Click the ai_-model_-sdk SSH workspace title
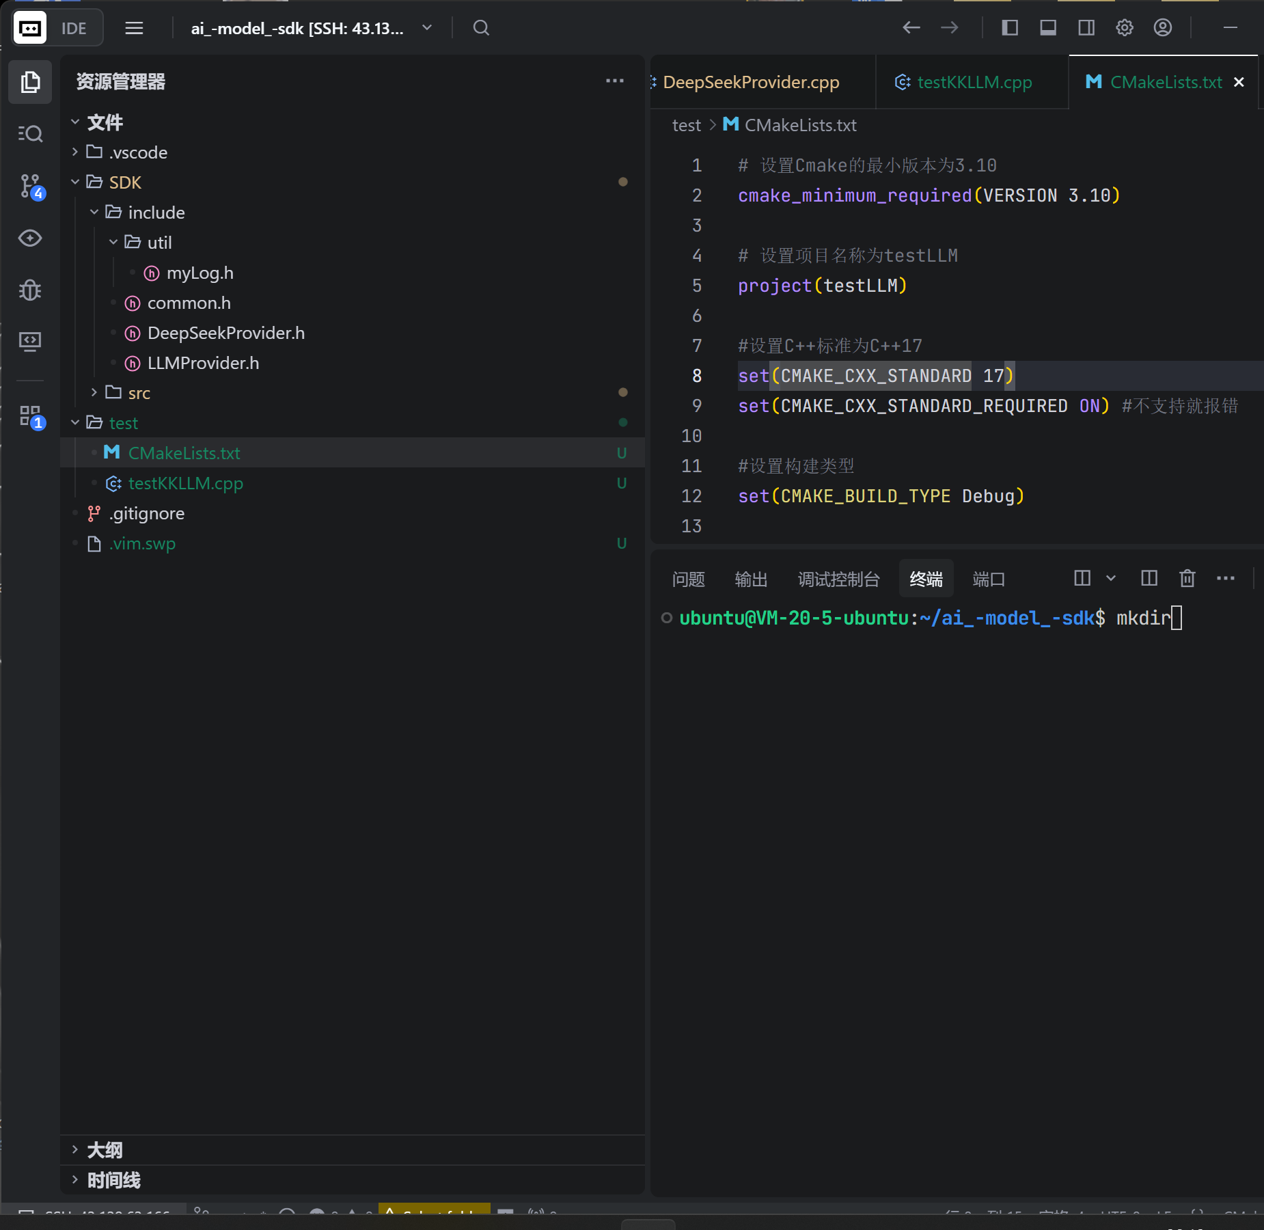1264x1230 pixels. 297,28
